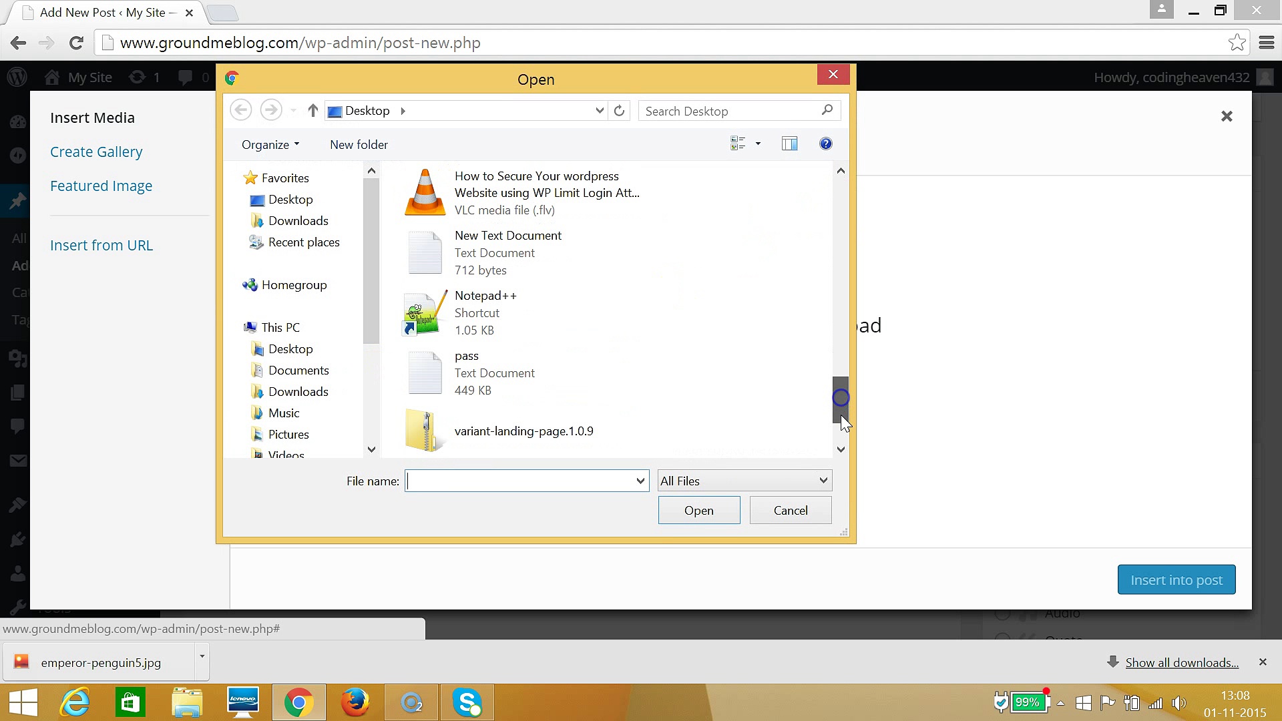1282x721 pixels.
Task: Select Documents under This PC
Action: click(298, 371)
